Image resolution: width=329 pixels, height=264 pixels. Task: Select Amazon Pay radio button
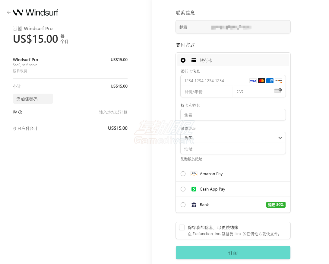pos(183,174)
